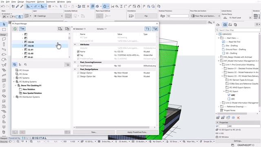Screen dimensions: 261x147
Task: Click the Search View Map field
Action: point(238,30)
